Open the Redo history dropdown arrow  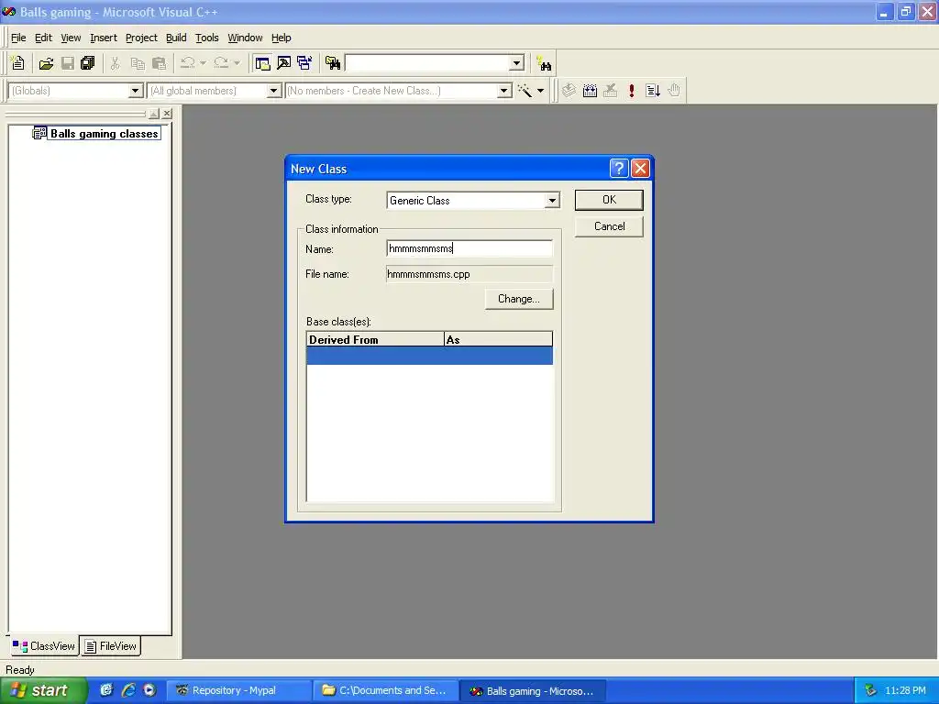(x=238, y=63)
